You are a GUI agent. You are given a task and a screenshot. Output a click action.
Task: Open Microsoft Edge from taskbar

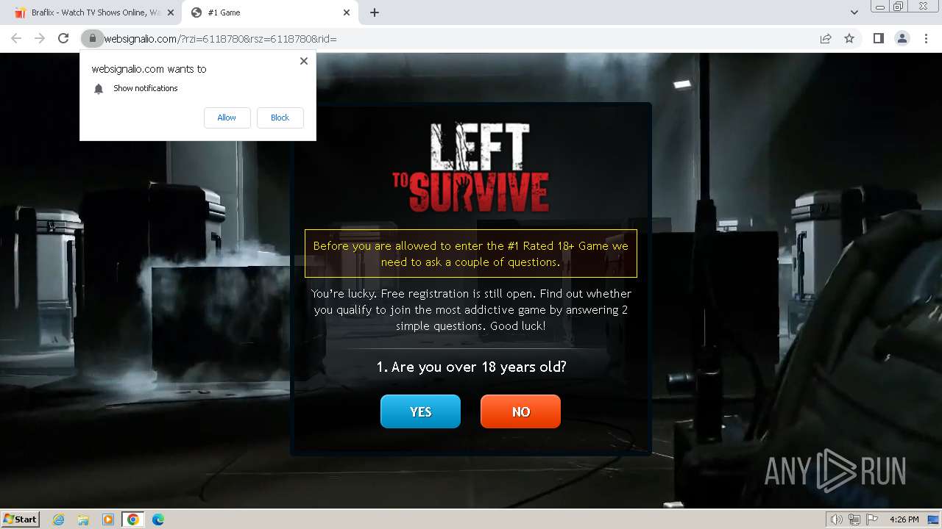coord(158,519)
